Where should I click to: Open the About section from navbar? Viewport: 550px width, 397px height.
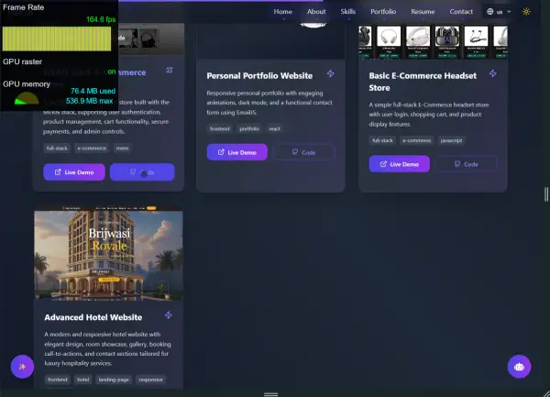(316, 12)
